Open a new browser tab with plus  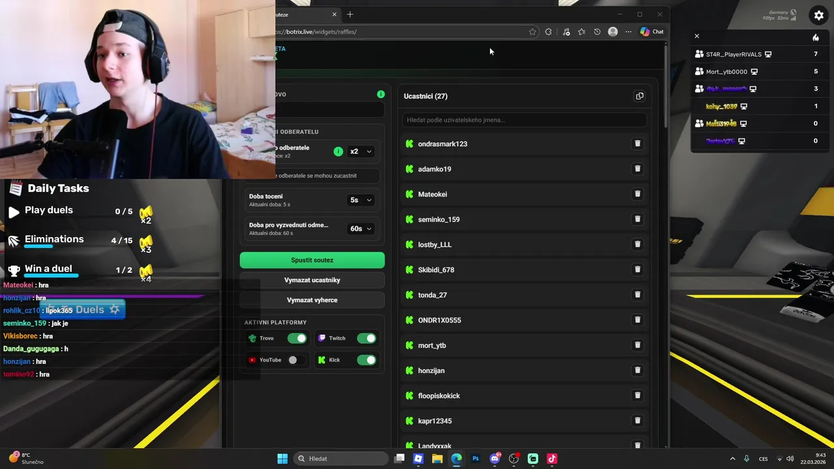tap(350, 14)
